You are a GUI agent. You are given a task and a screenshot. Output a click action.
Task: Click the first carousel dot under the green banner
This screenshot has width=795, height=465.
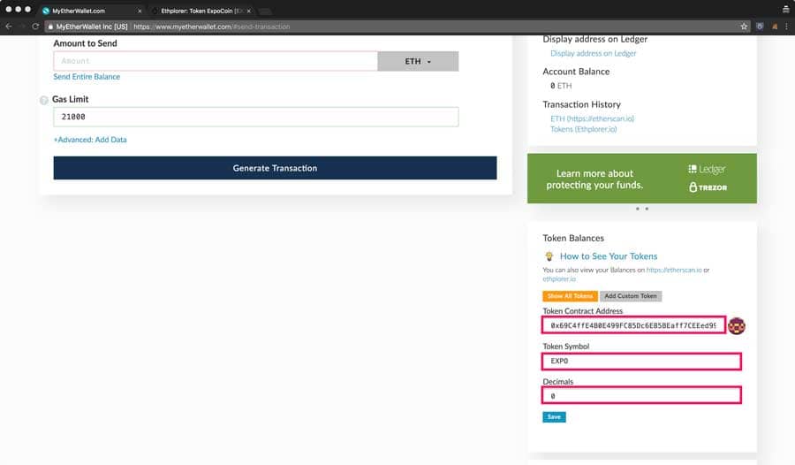(637, 209)
